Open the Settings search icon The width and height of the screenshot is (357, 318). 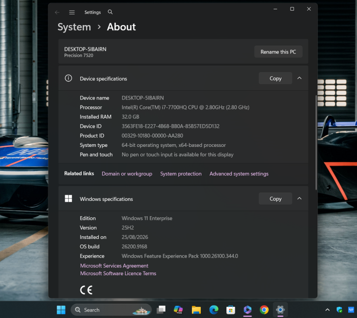coord(110,12)
